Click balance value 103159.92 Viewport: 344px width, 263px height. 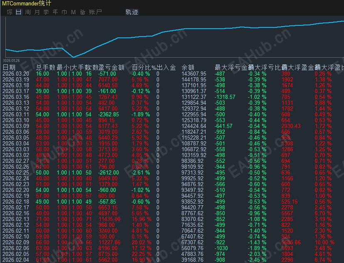tap(194, 155)
